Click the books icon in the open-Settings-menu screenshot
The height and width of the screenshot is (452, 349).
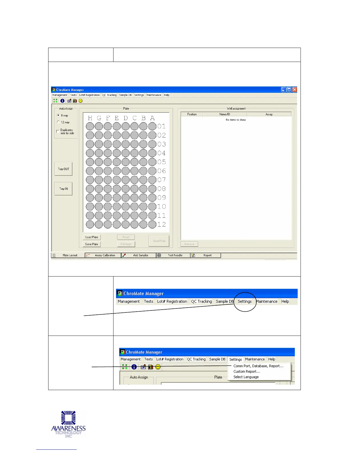(151, 367)
